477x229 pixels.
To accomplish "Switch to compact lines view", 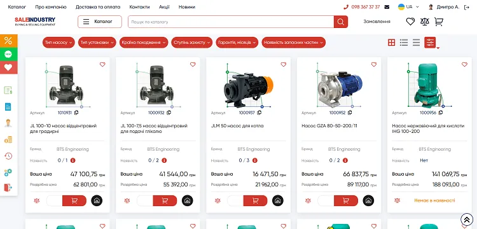I will point(416,43).
